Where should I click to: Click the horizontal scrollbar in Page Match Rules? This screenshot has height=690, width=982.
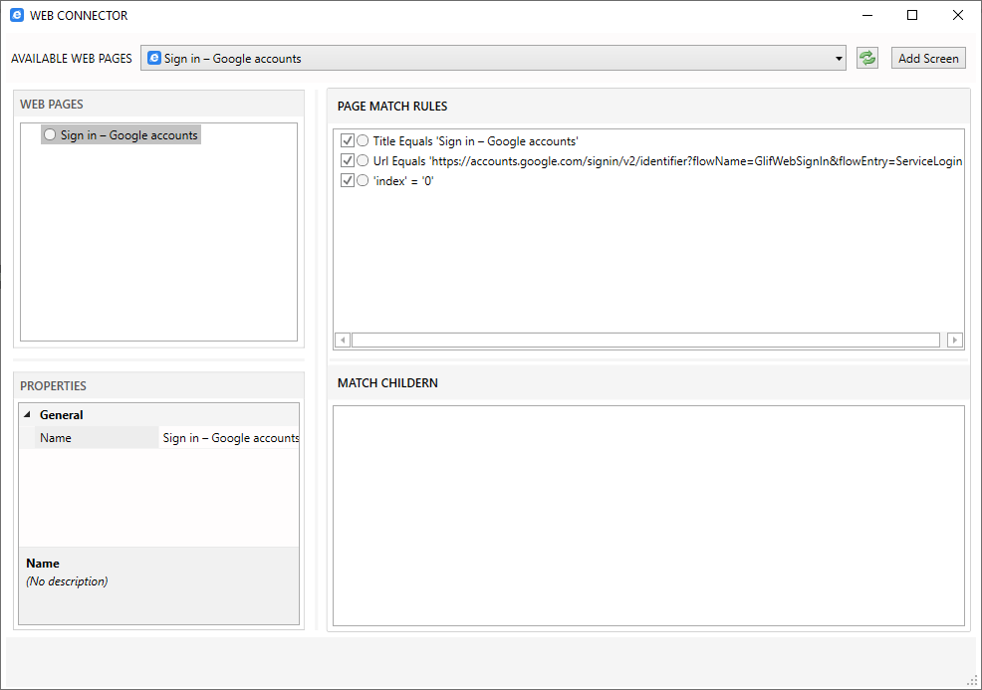point(648,340)
